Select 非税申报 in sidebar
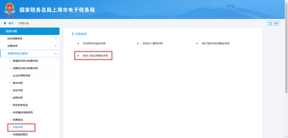This screenshot has width=288, height=138. [x=18, y=127]
